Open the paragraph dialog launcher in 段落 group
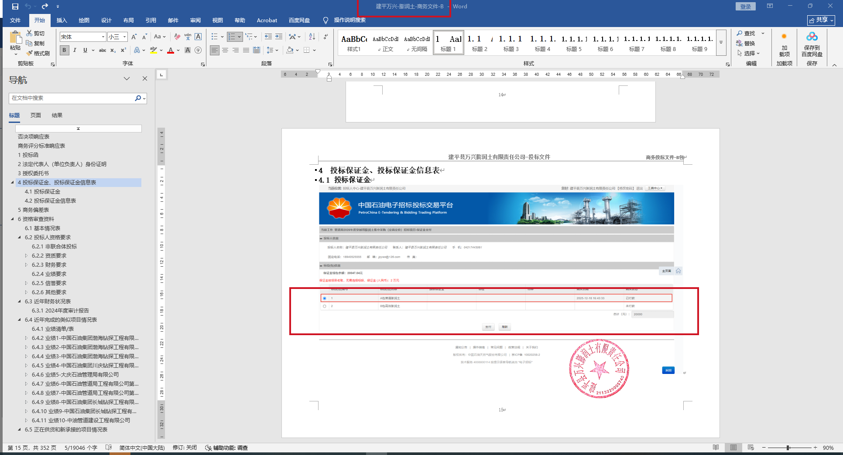843x455 pixels. pyautogui.click(x=330, y=64)
